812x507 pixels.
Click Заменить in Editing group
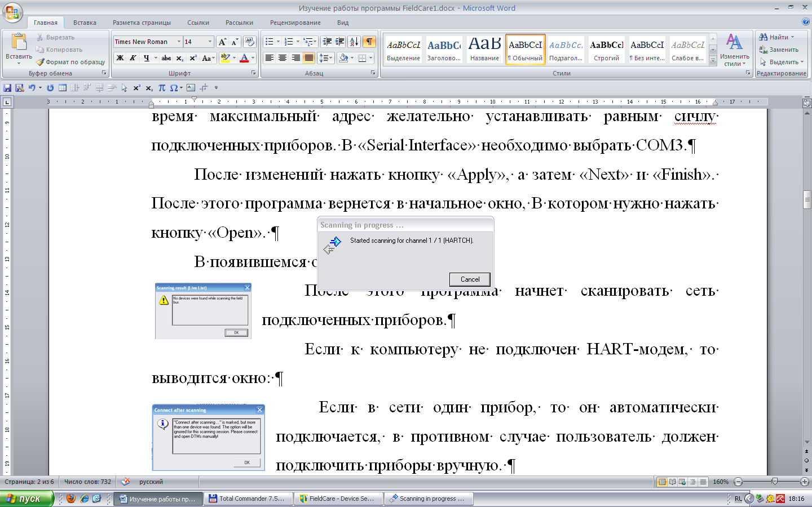click(x=779, y=50)
